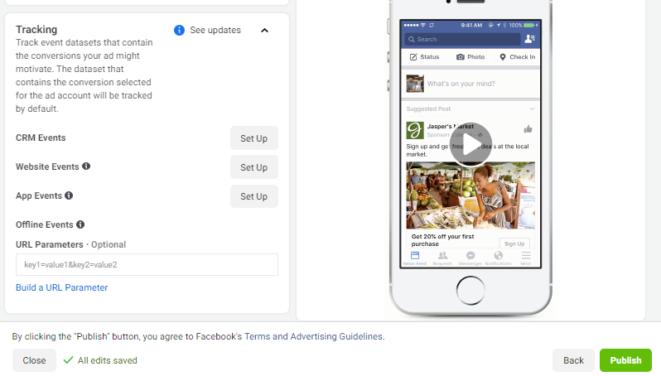
Task: Click the blue See updates info icon
Action: coord(179,31)
